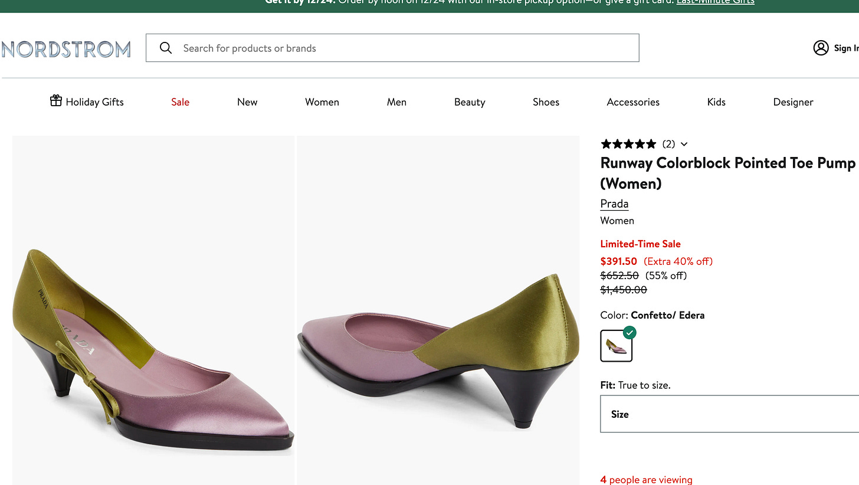Click the (Extra 40% off) label

[x=678, y=261]
